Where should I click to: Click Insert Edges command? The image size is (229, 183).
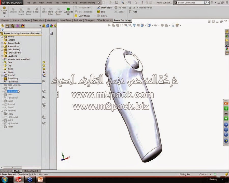tap(105, 8)
